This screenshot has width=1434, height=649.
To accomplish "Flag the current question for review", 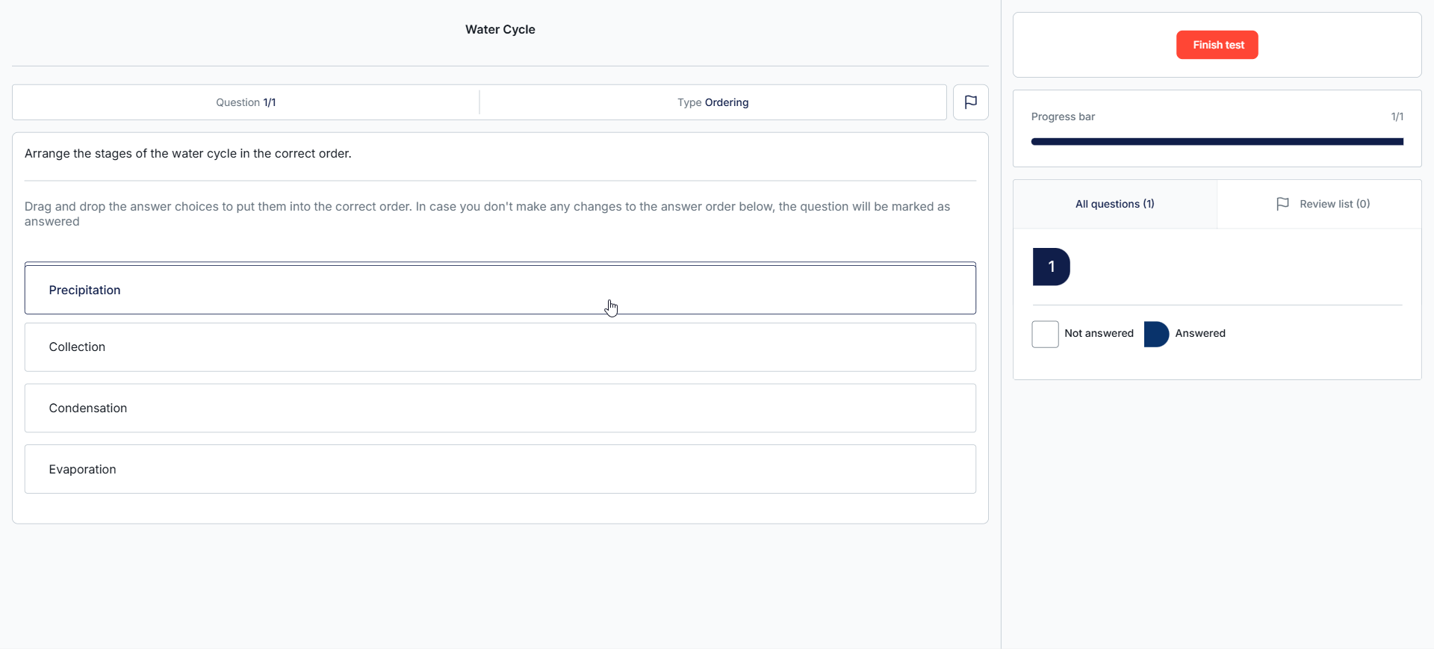I will (x=970, y=102).
